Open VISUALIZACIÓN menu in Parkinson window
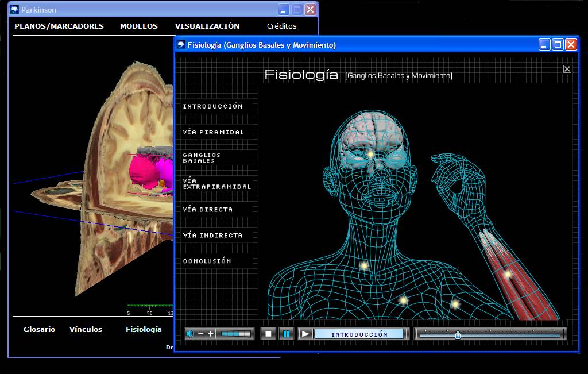Image resolution: width=588 pixels, height=374 pixels. coord(207,26)
